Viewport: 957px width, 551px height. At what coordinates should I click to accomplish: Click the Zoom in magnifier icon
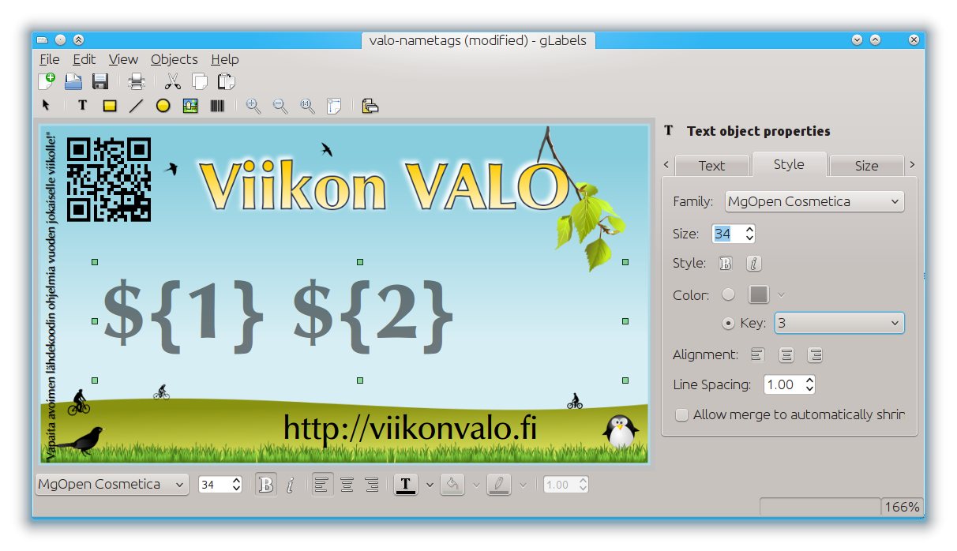(x=253, y=105)
